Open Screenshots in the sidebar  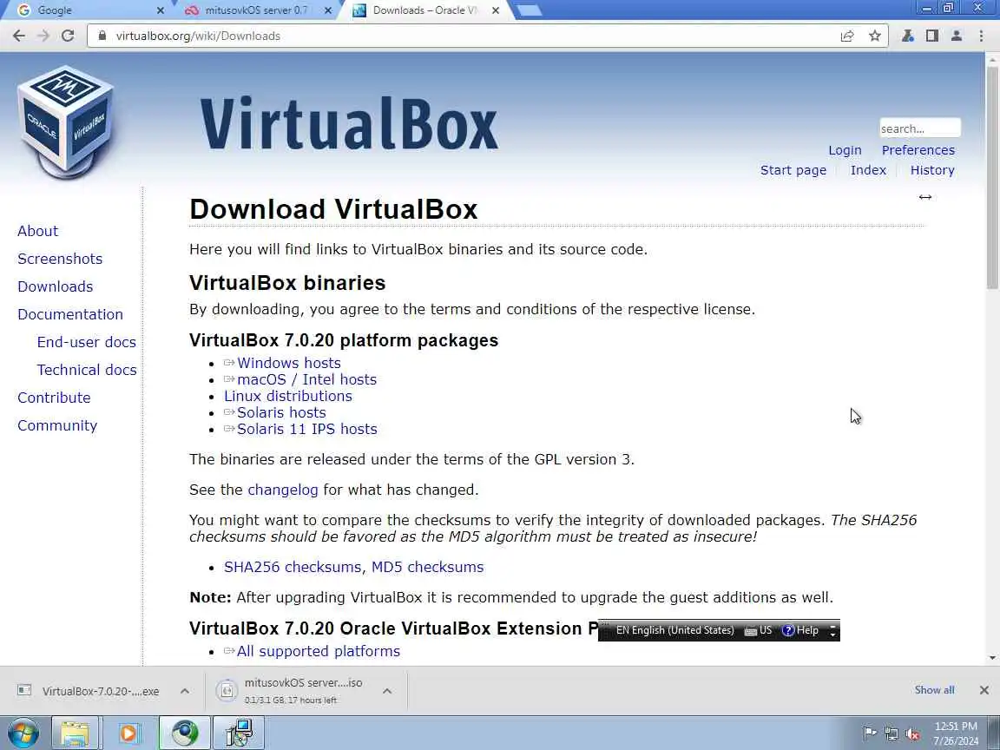[x=60, y=259]
